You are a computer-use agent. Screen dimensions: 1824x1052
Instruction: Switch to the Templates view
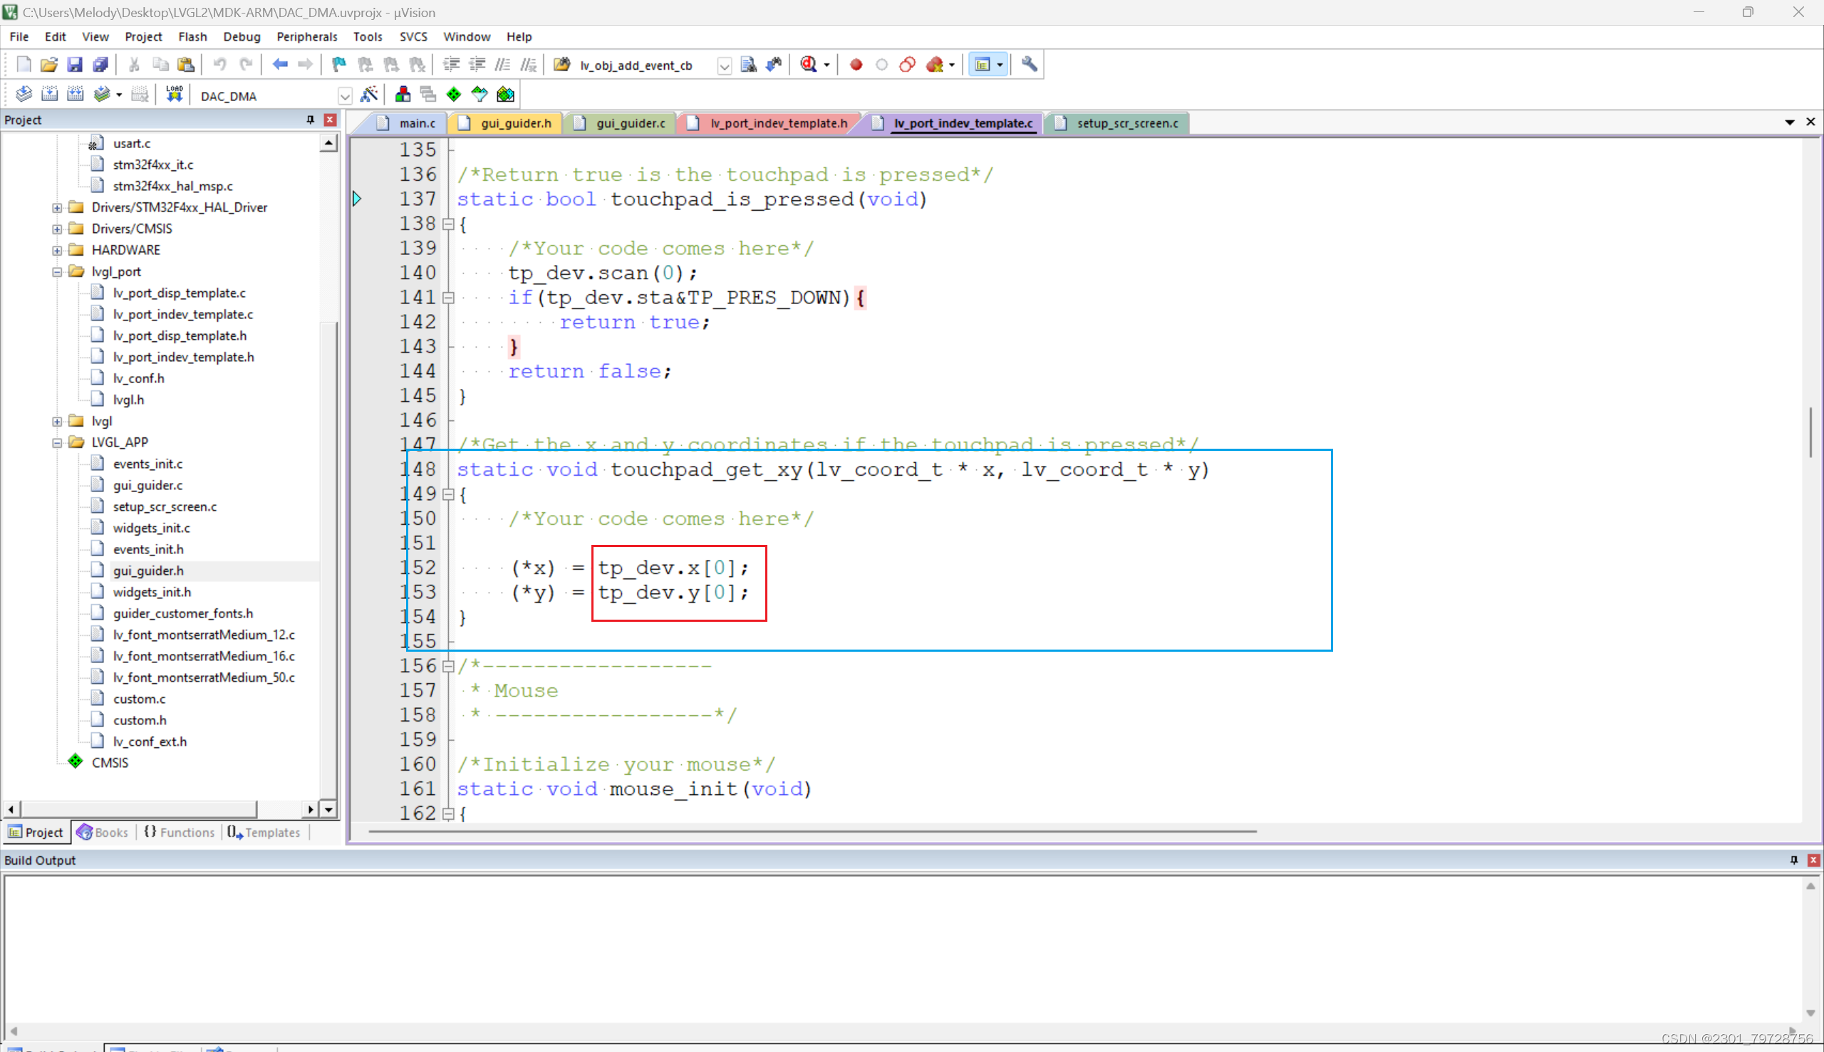270,833
